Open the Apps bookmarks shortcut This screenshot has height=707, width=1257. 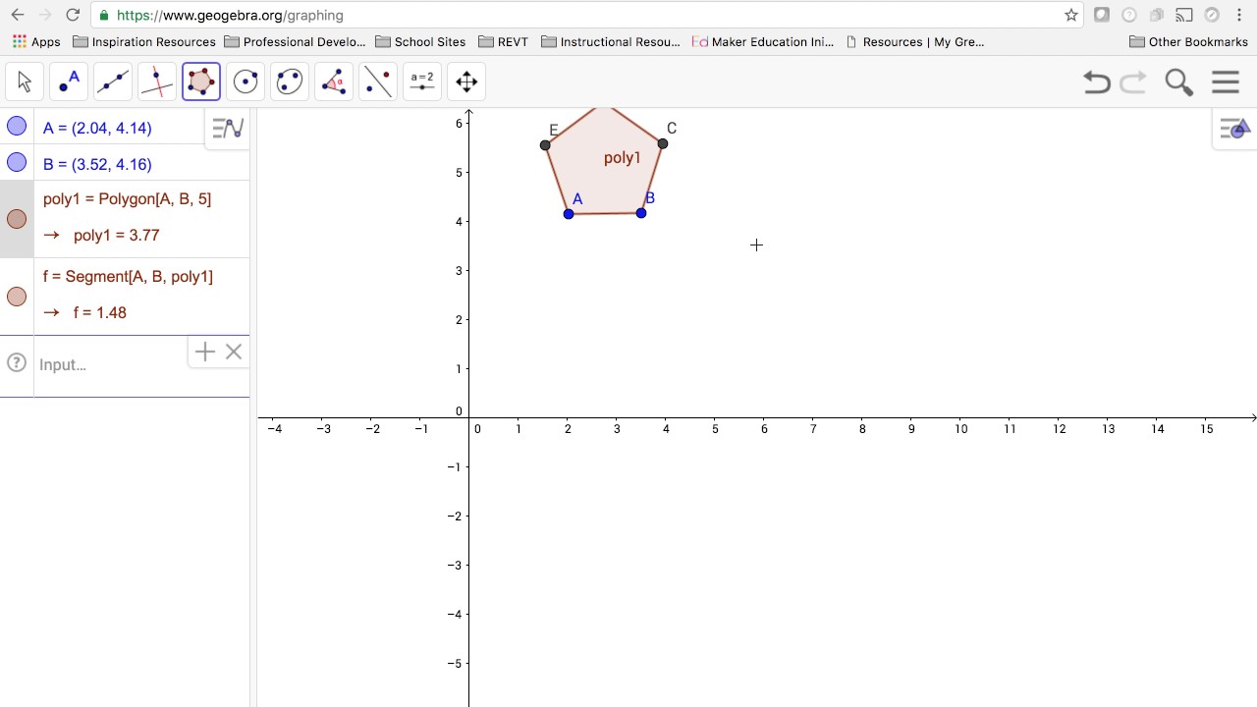click(36, 41)
